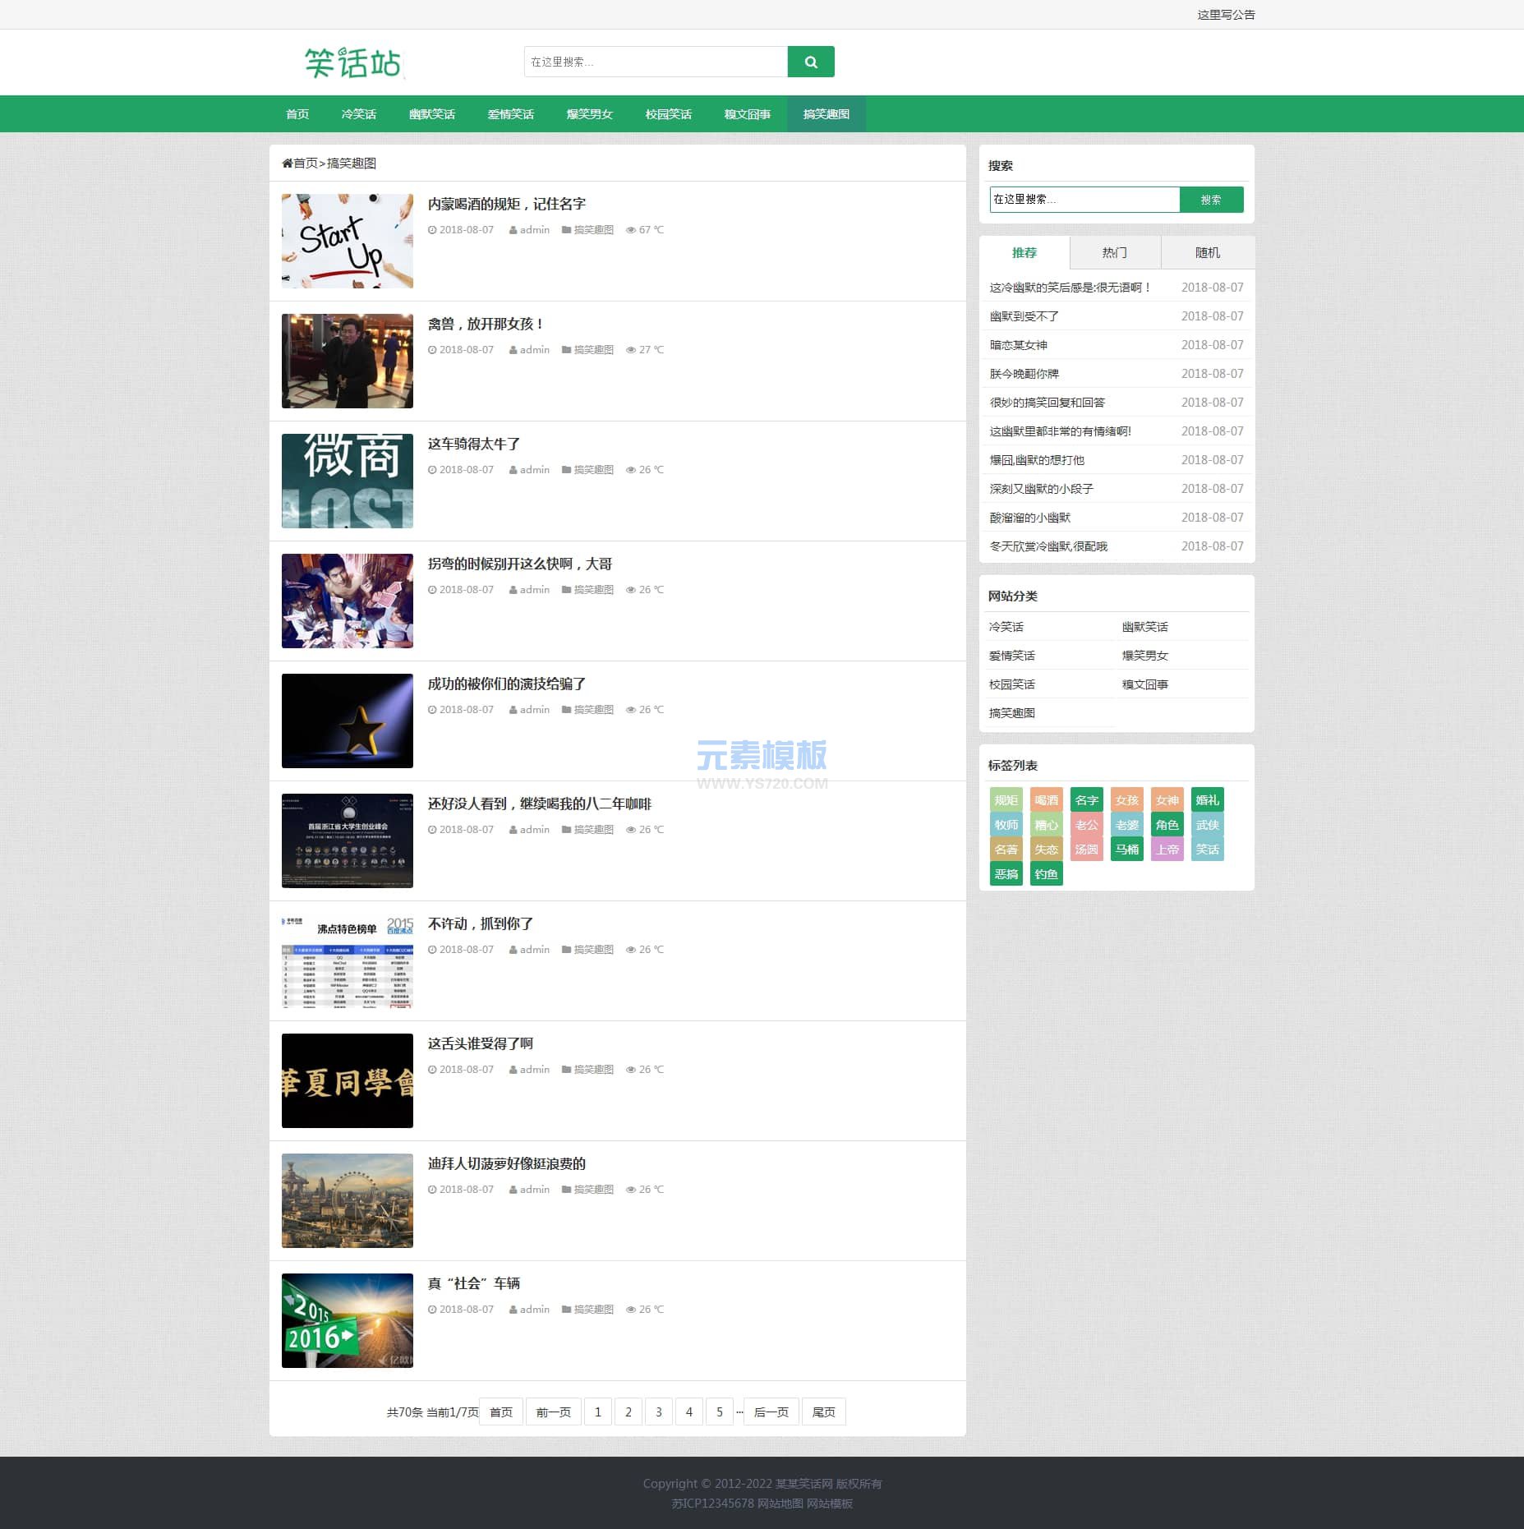1524x1529 pixels.
Task: Open recommended article 暗恋某女神
Action: 1019,345
